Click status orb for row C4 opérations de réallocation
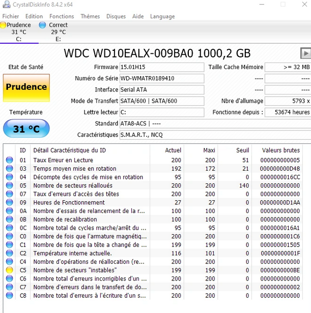The image size is (311, 313). pos(9,262)
